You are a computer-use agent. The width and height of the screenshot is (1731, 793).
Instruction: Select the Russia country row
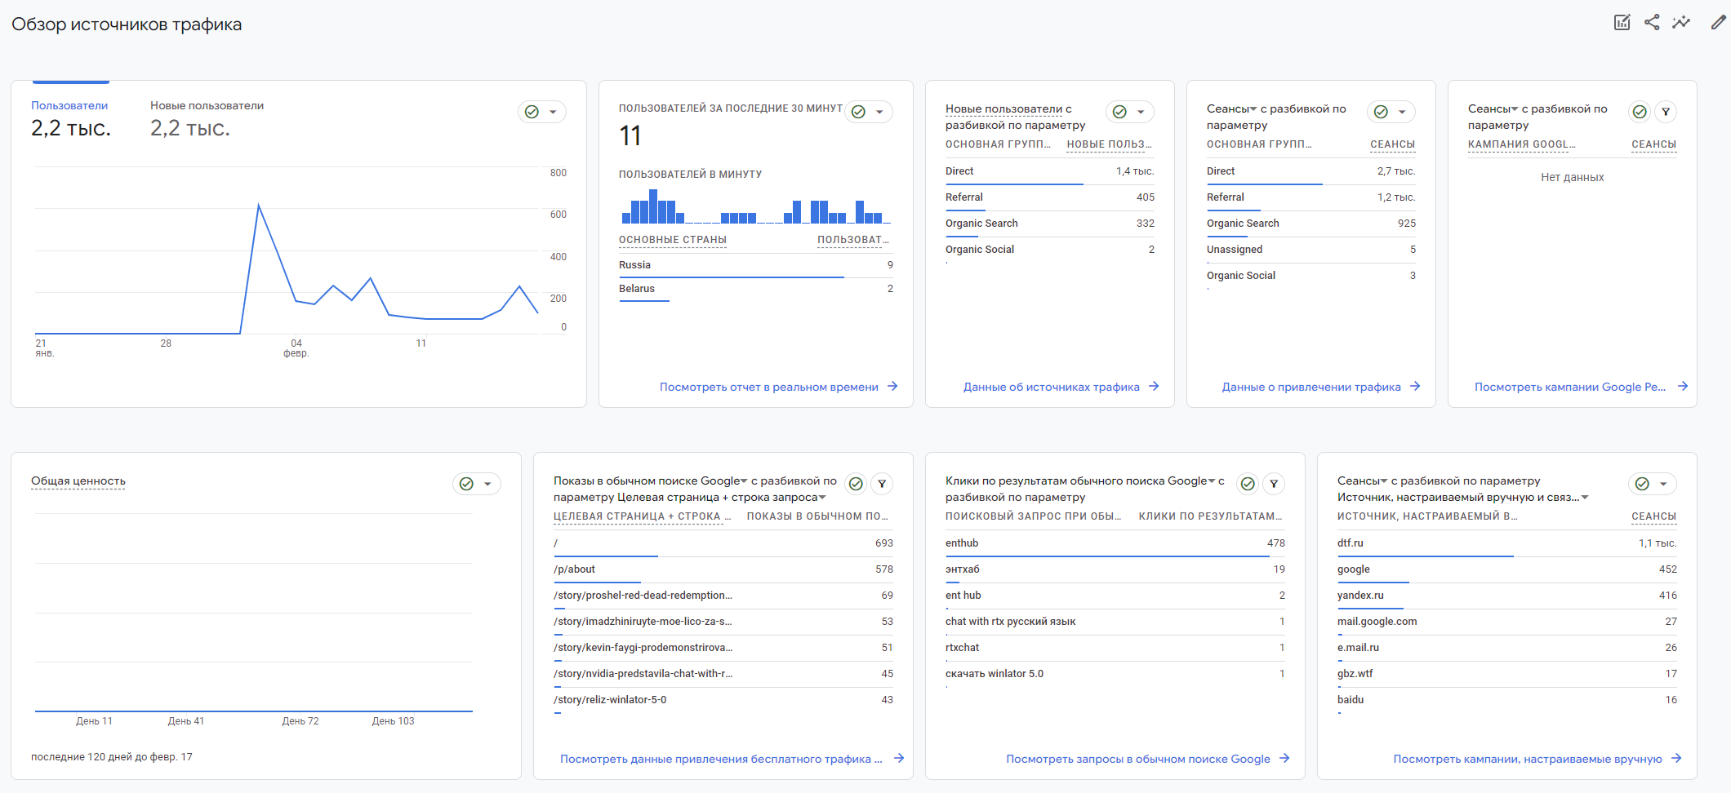(756, 265)
